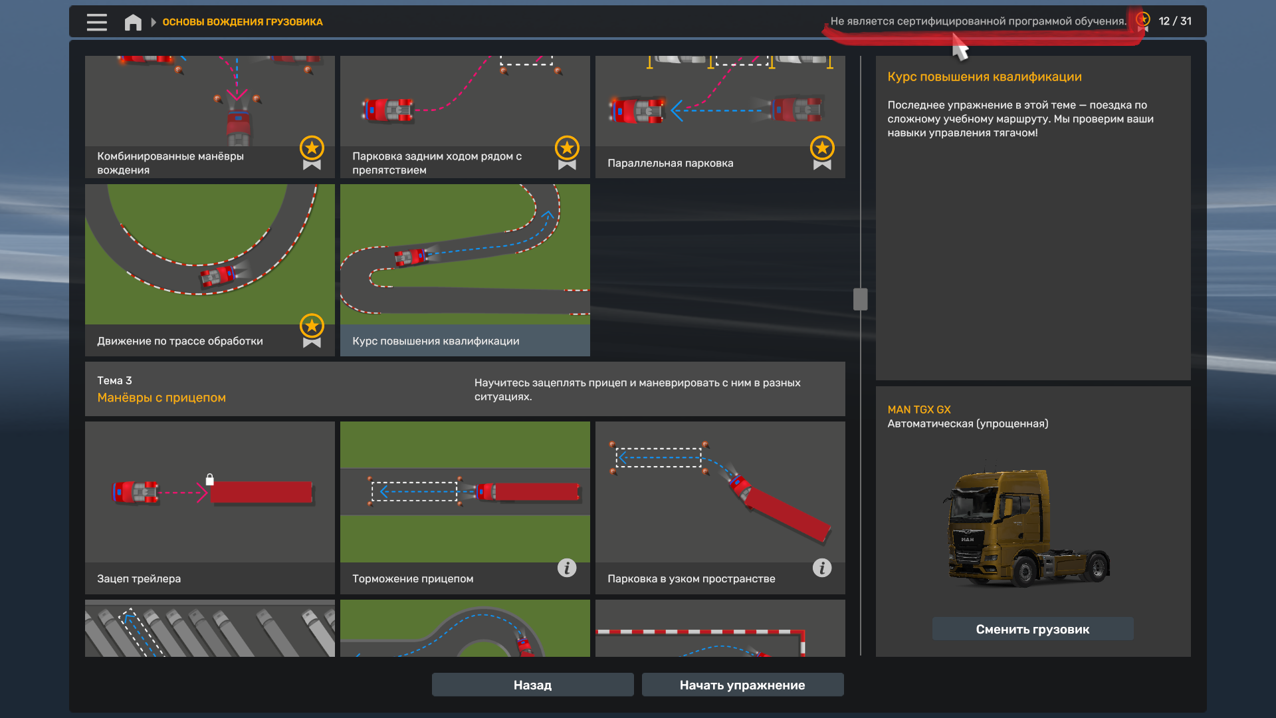The height and width of the screenshot is (718, 1276).
Task: Click 'Начать упражнение' button
Action: pos(743,685)
